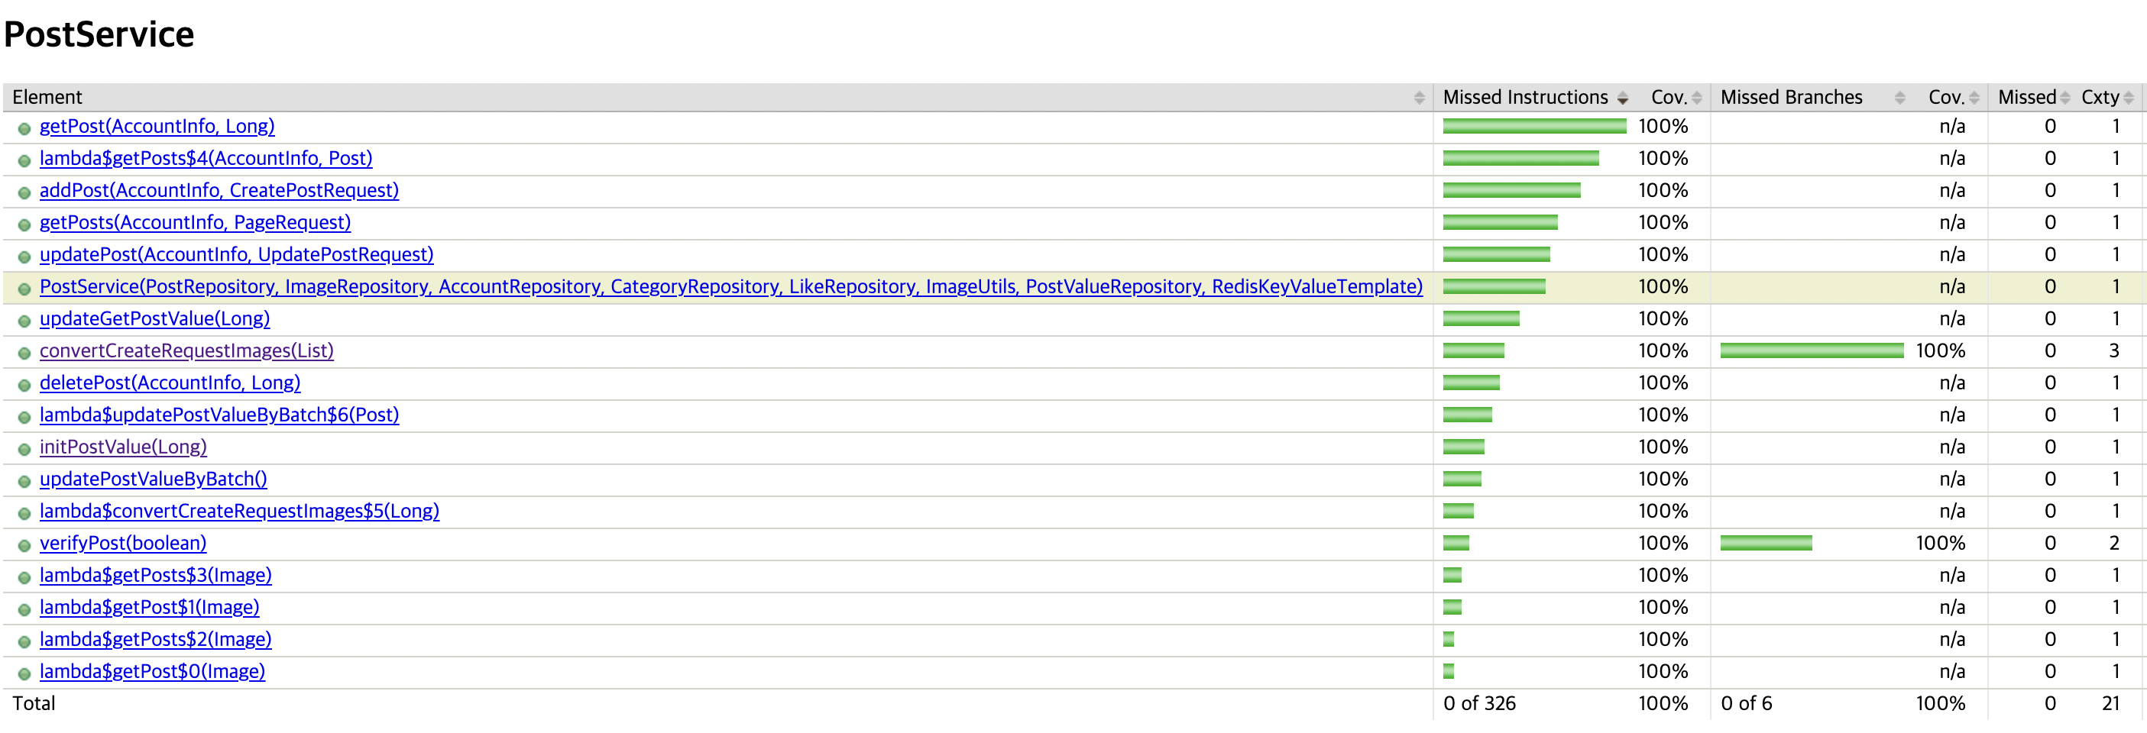
Task: Sort by Missed Branches column header
Action: coord(1812,98)
